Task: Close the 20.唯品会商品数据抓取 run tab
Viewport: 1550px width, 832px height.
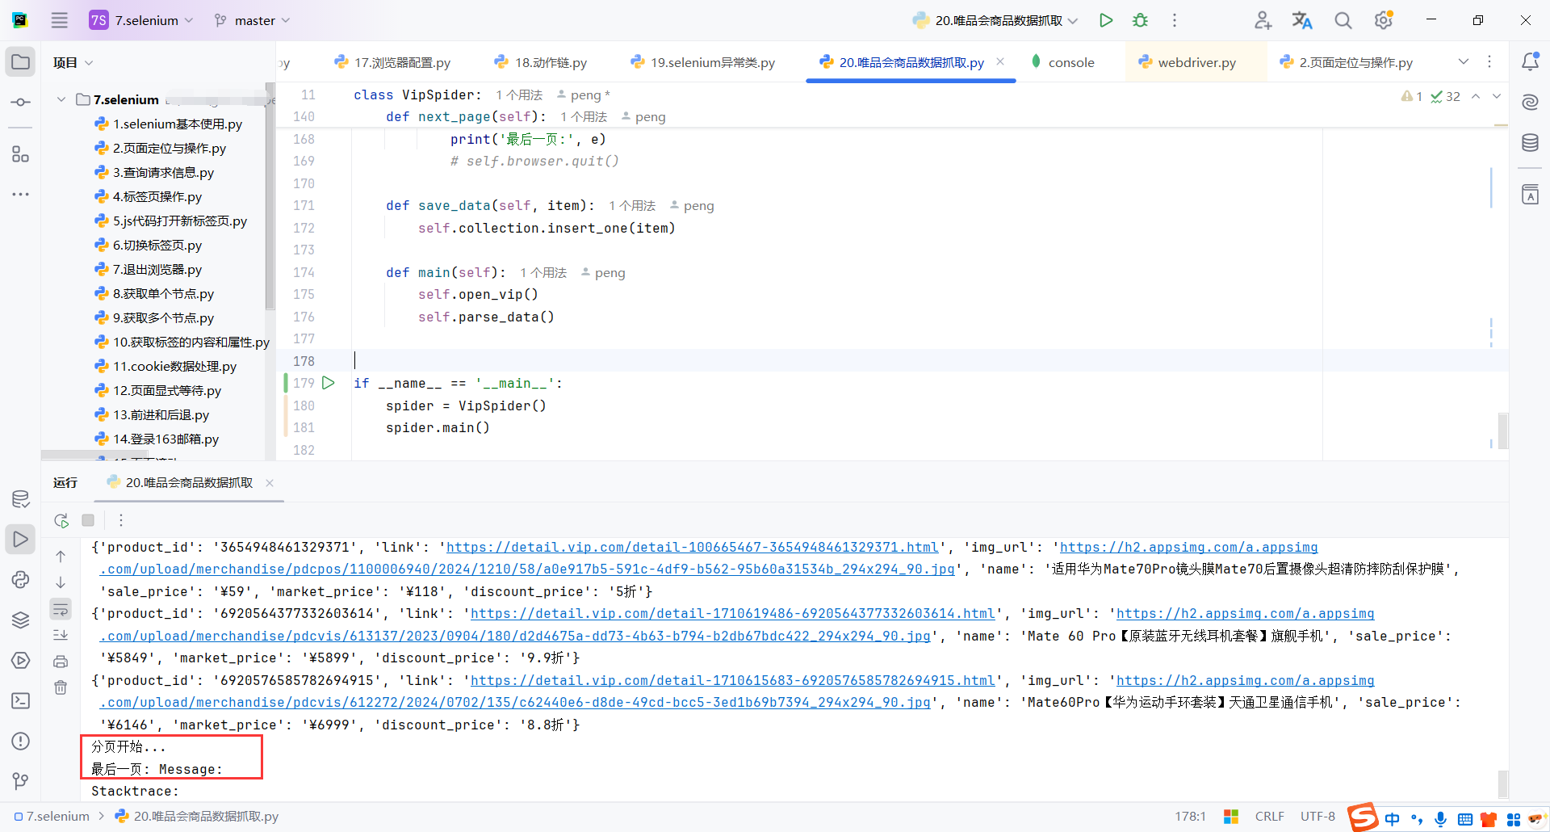Action: click(270, 483)
